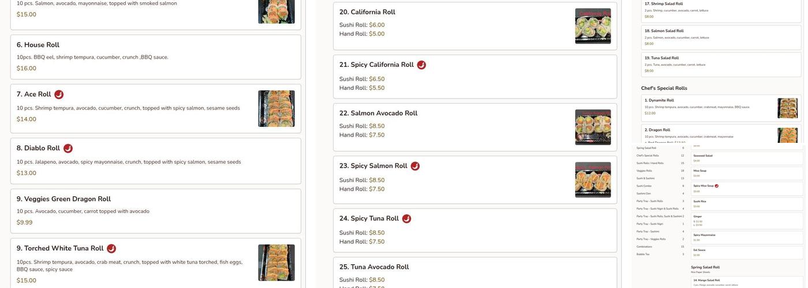Viewport: 808px width, 288px height.
Task: Click the spicy icon beside Ace Roll
Action: click(59, 94)
